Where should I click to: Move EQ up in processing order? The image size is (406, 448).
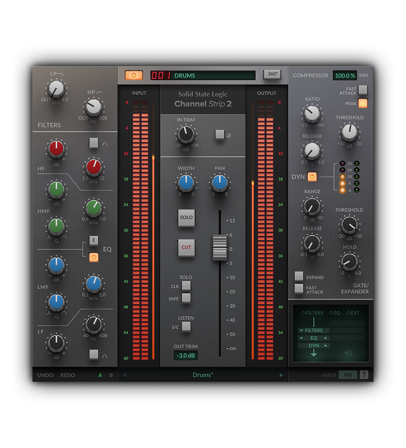(x=325, y=338)
